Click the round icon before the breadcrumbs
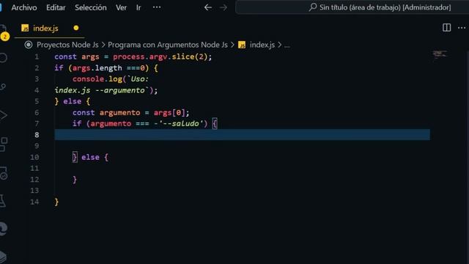 pyautogui.click(x=29, y=45)
